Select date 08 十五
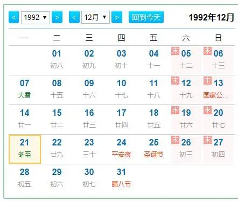 point(57,90)
